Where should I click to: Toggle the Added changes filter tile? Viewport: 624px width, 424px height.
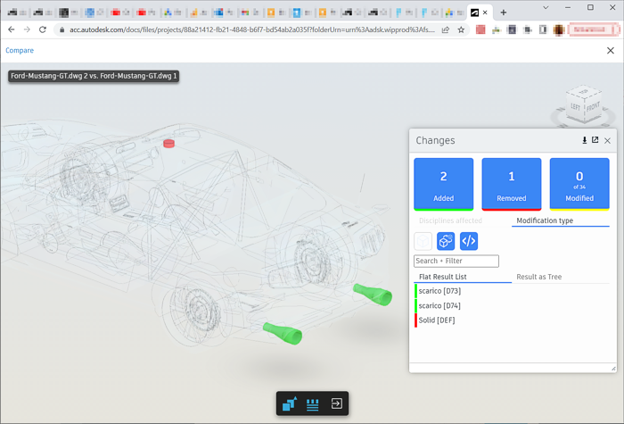click(443, 184)
